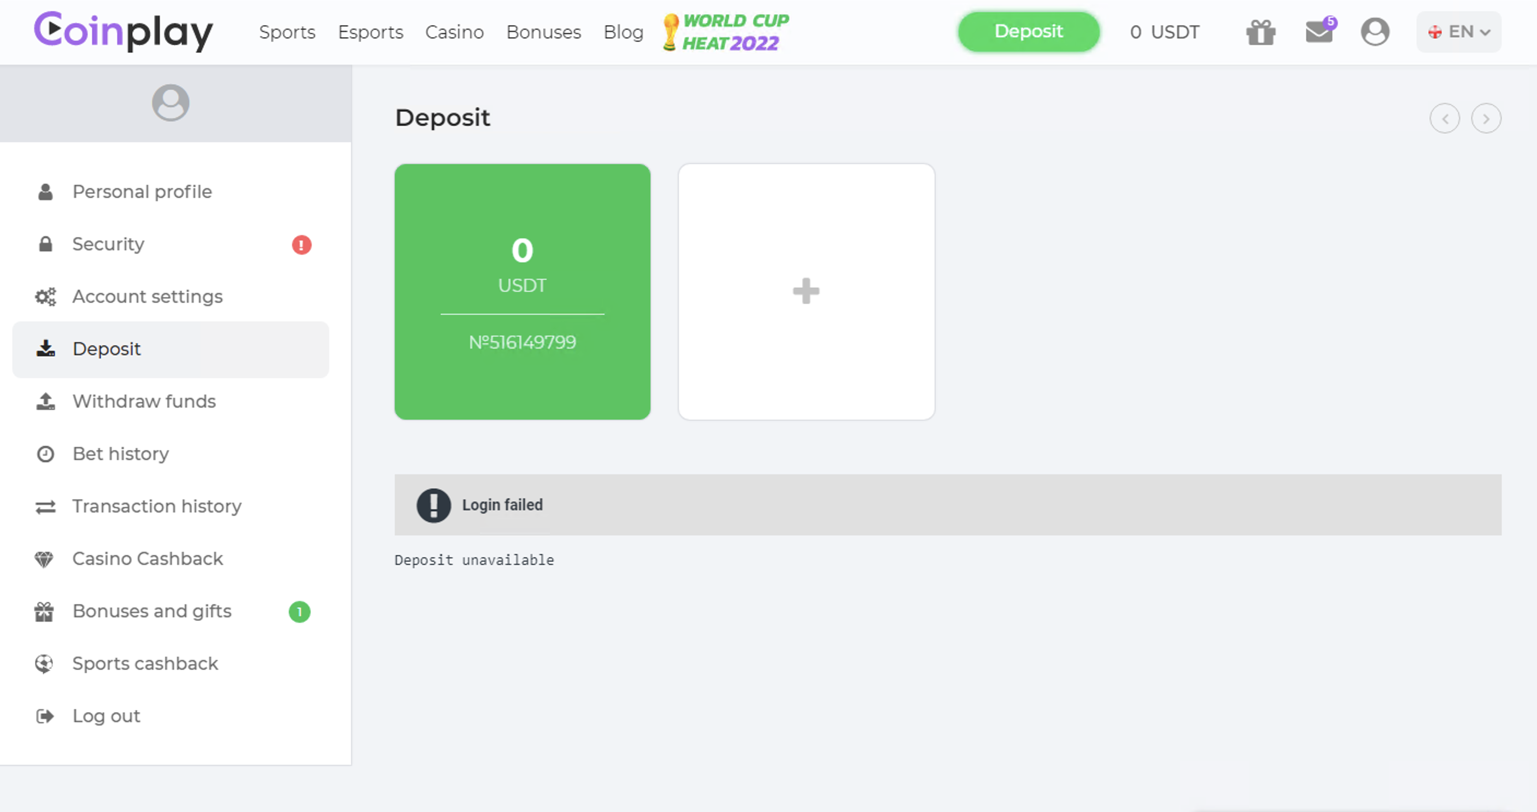Screen dimensions: 1537x812
Task: Click the Account settings gears icon
Action: [x=45, y=297]
